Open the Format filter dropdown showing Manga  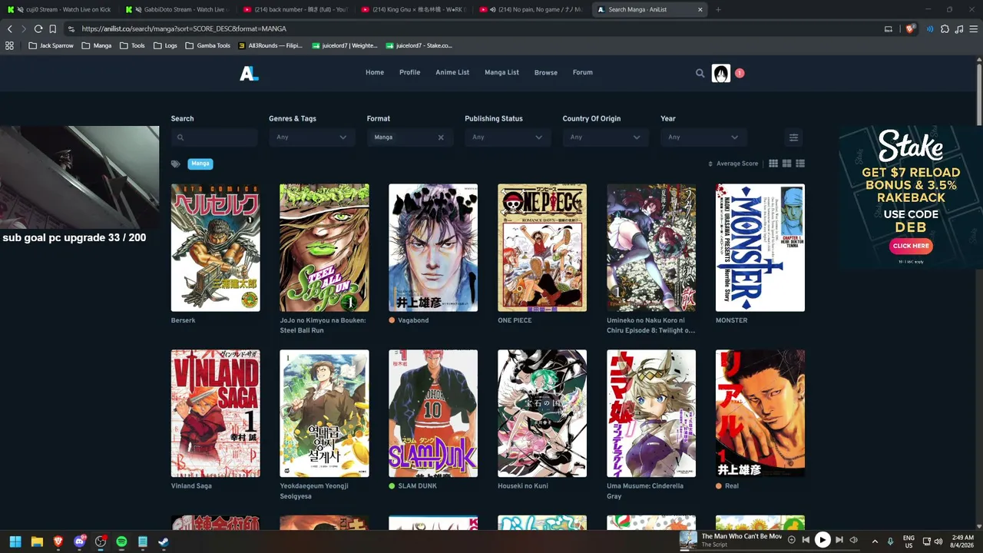[410, 137]
